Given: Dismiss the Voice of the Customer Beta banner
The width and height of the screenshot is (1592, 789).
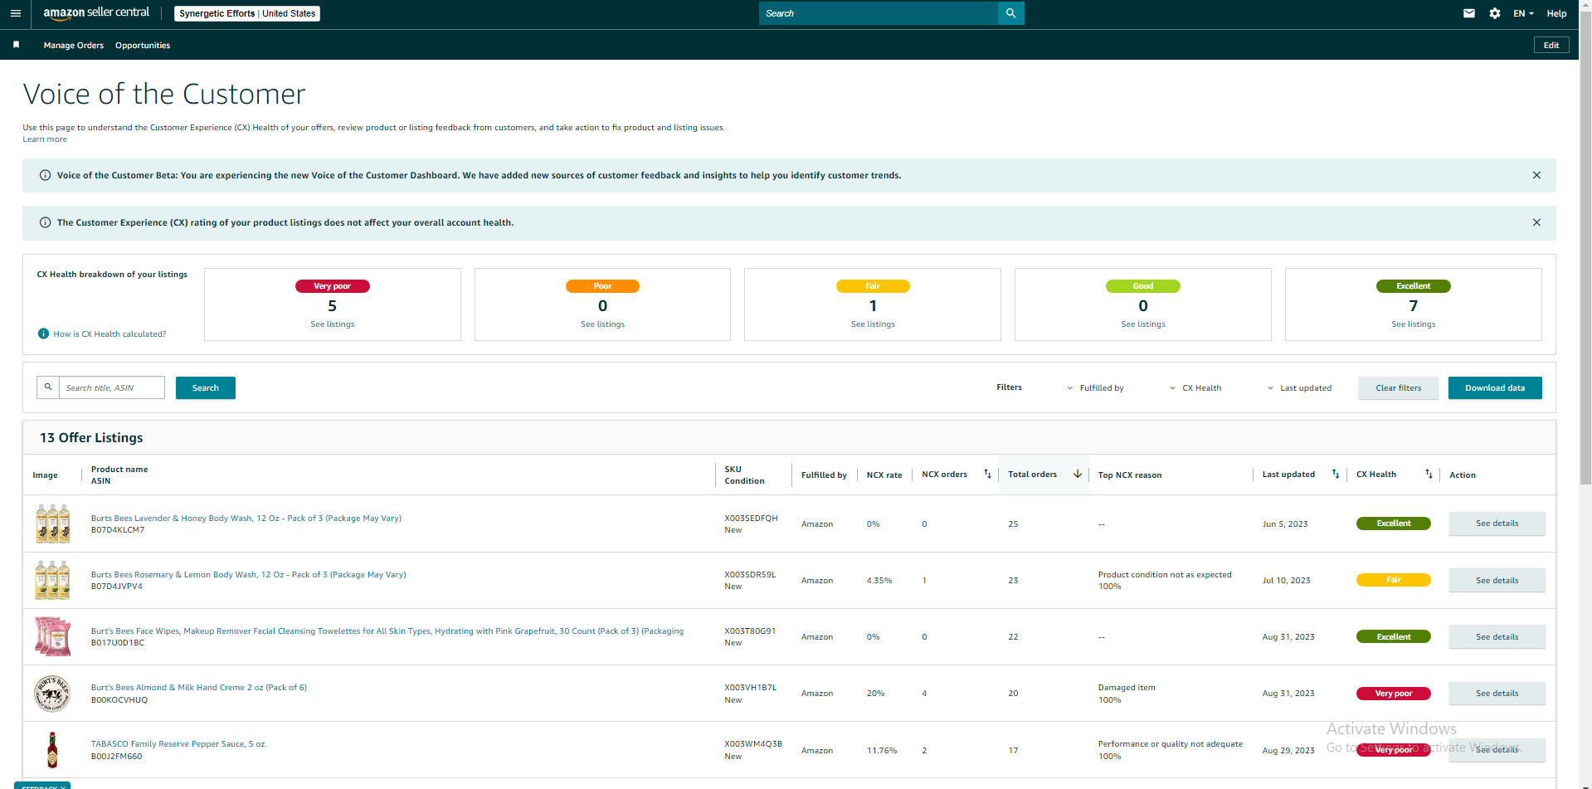Looking at the screenshot, I should click(1536, 175).
